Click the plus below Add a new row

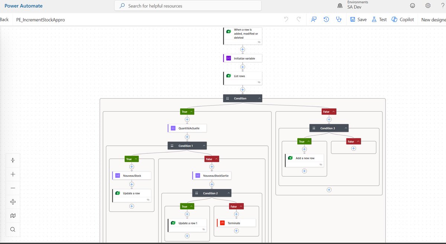[x=304, y=171]
